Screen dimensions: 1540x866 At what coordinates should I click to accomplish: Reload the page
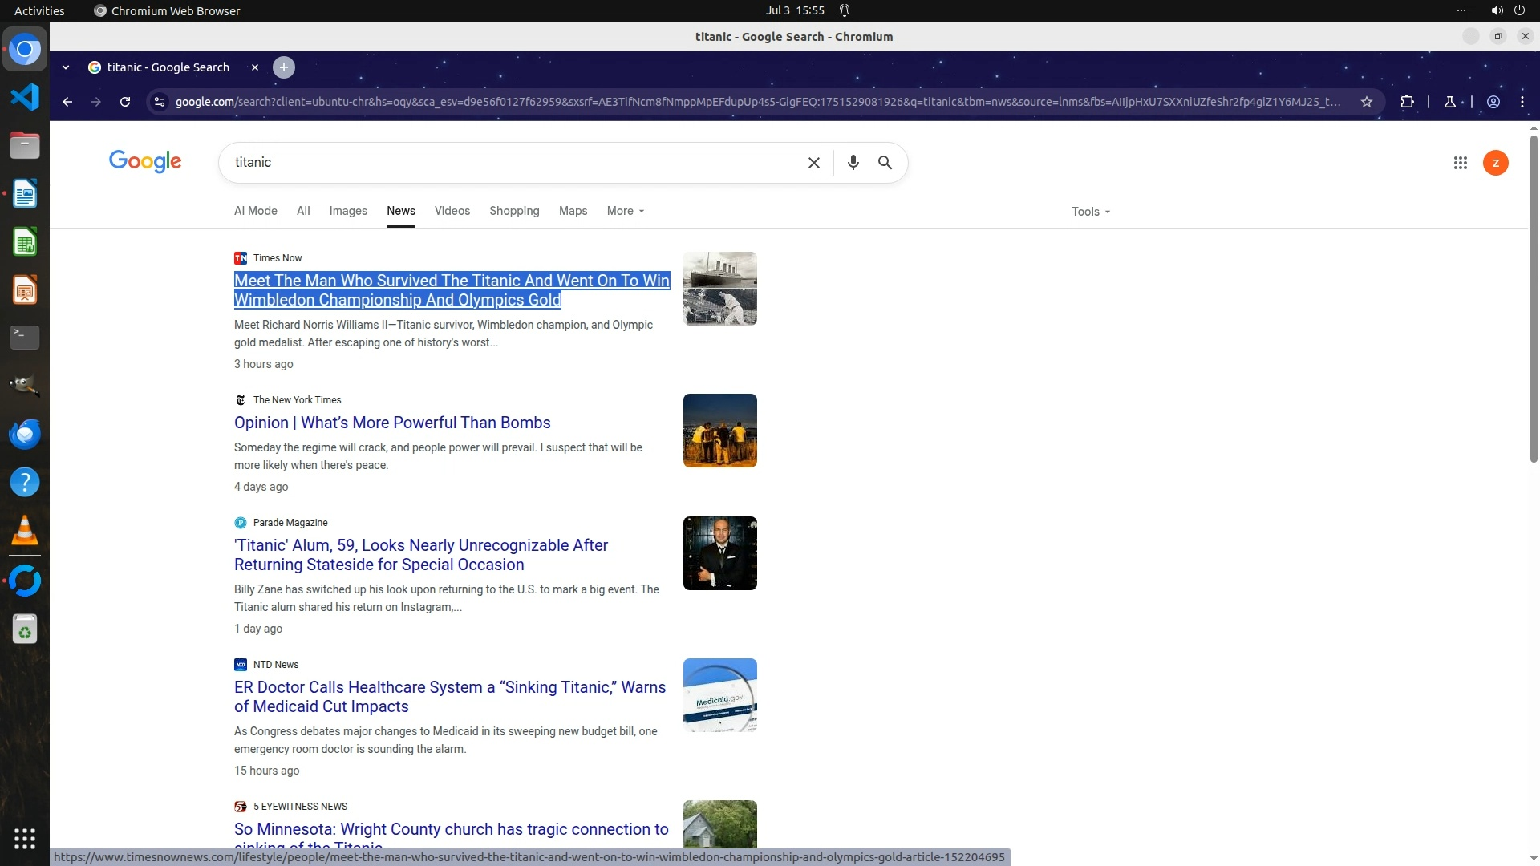click(125, 102)
